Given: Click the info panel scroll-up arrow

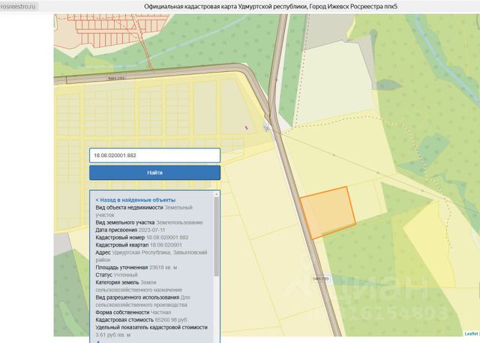Looking at the screenshot, I should tap(217, 194).
